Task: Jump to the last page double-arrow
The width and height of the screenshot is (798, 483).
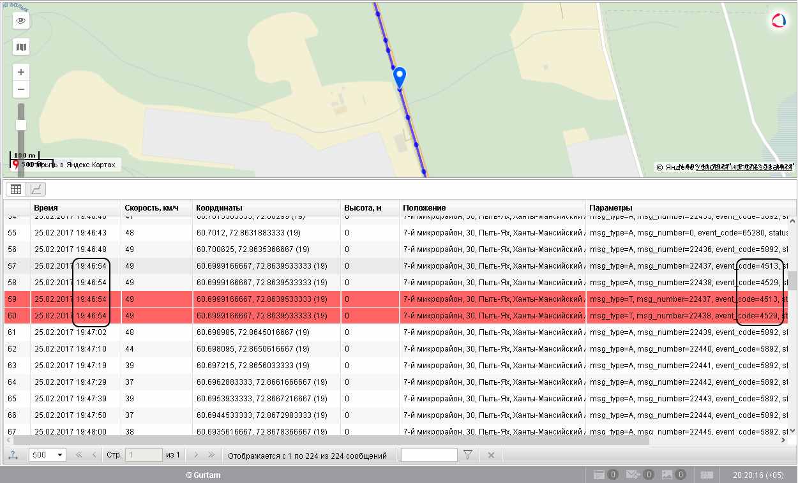Action: pos(212,455)
